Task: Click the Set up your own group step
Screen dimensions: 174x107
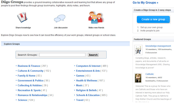Action: [x=151, y=27]
